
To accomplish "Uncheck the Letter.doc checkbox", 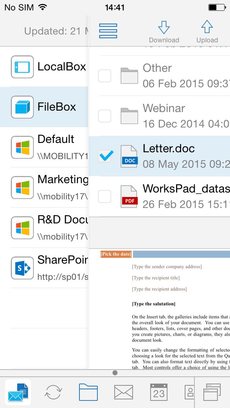I will click(x=105, y=156).
